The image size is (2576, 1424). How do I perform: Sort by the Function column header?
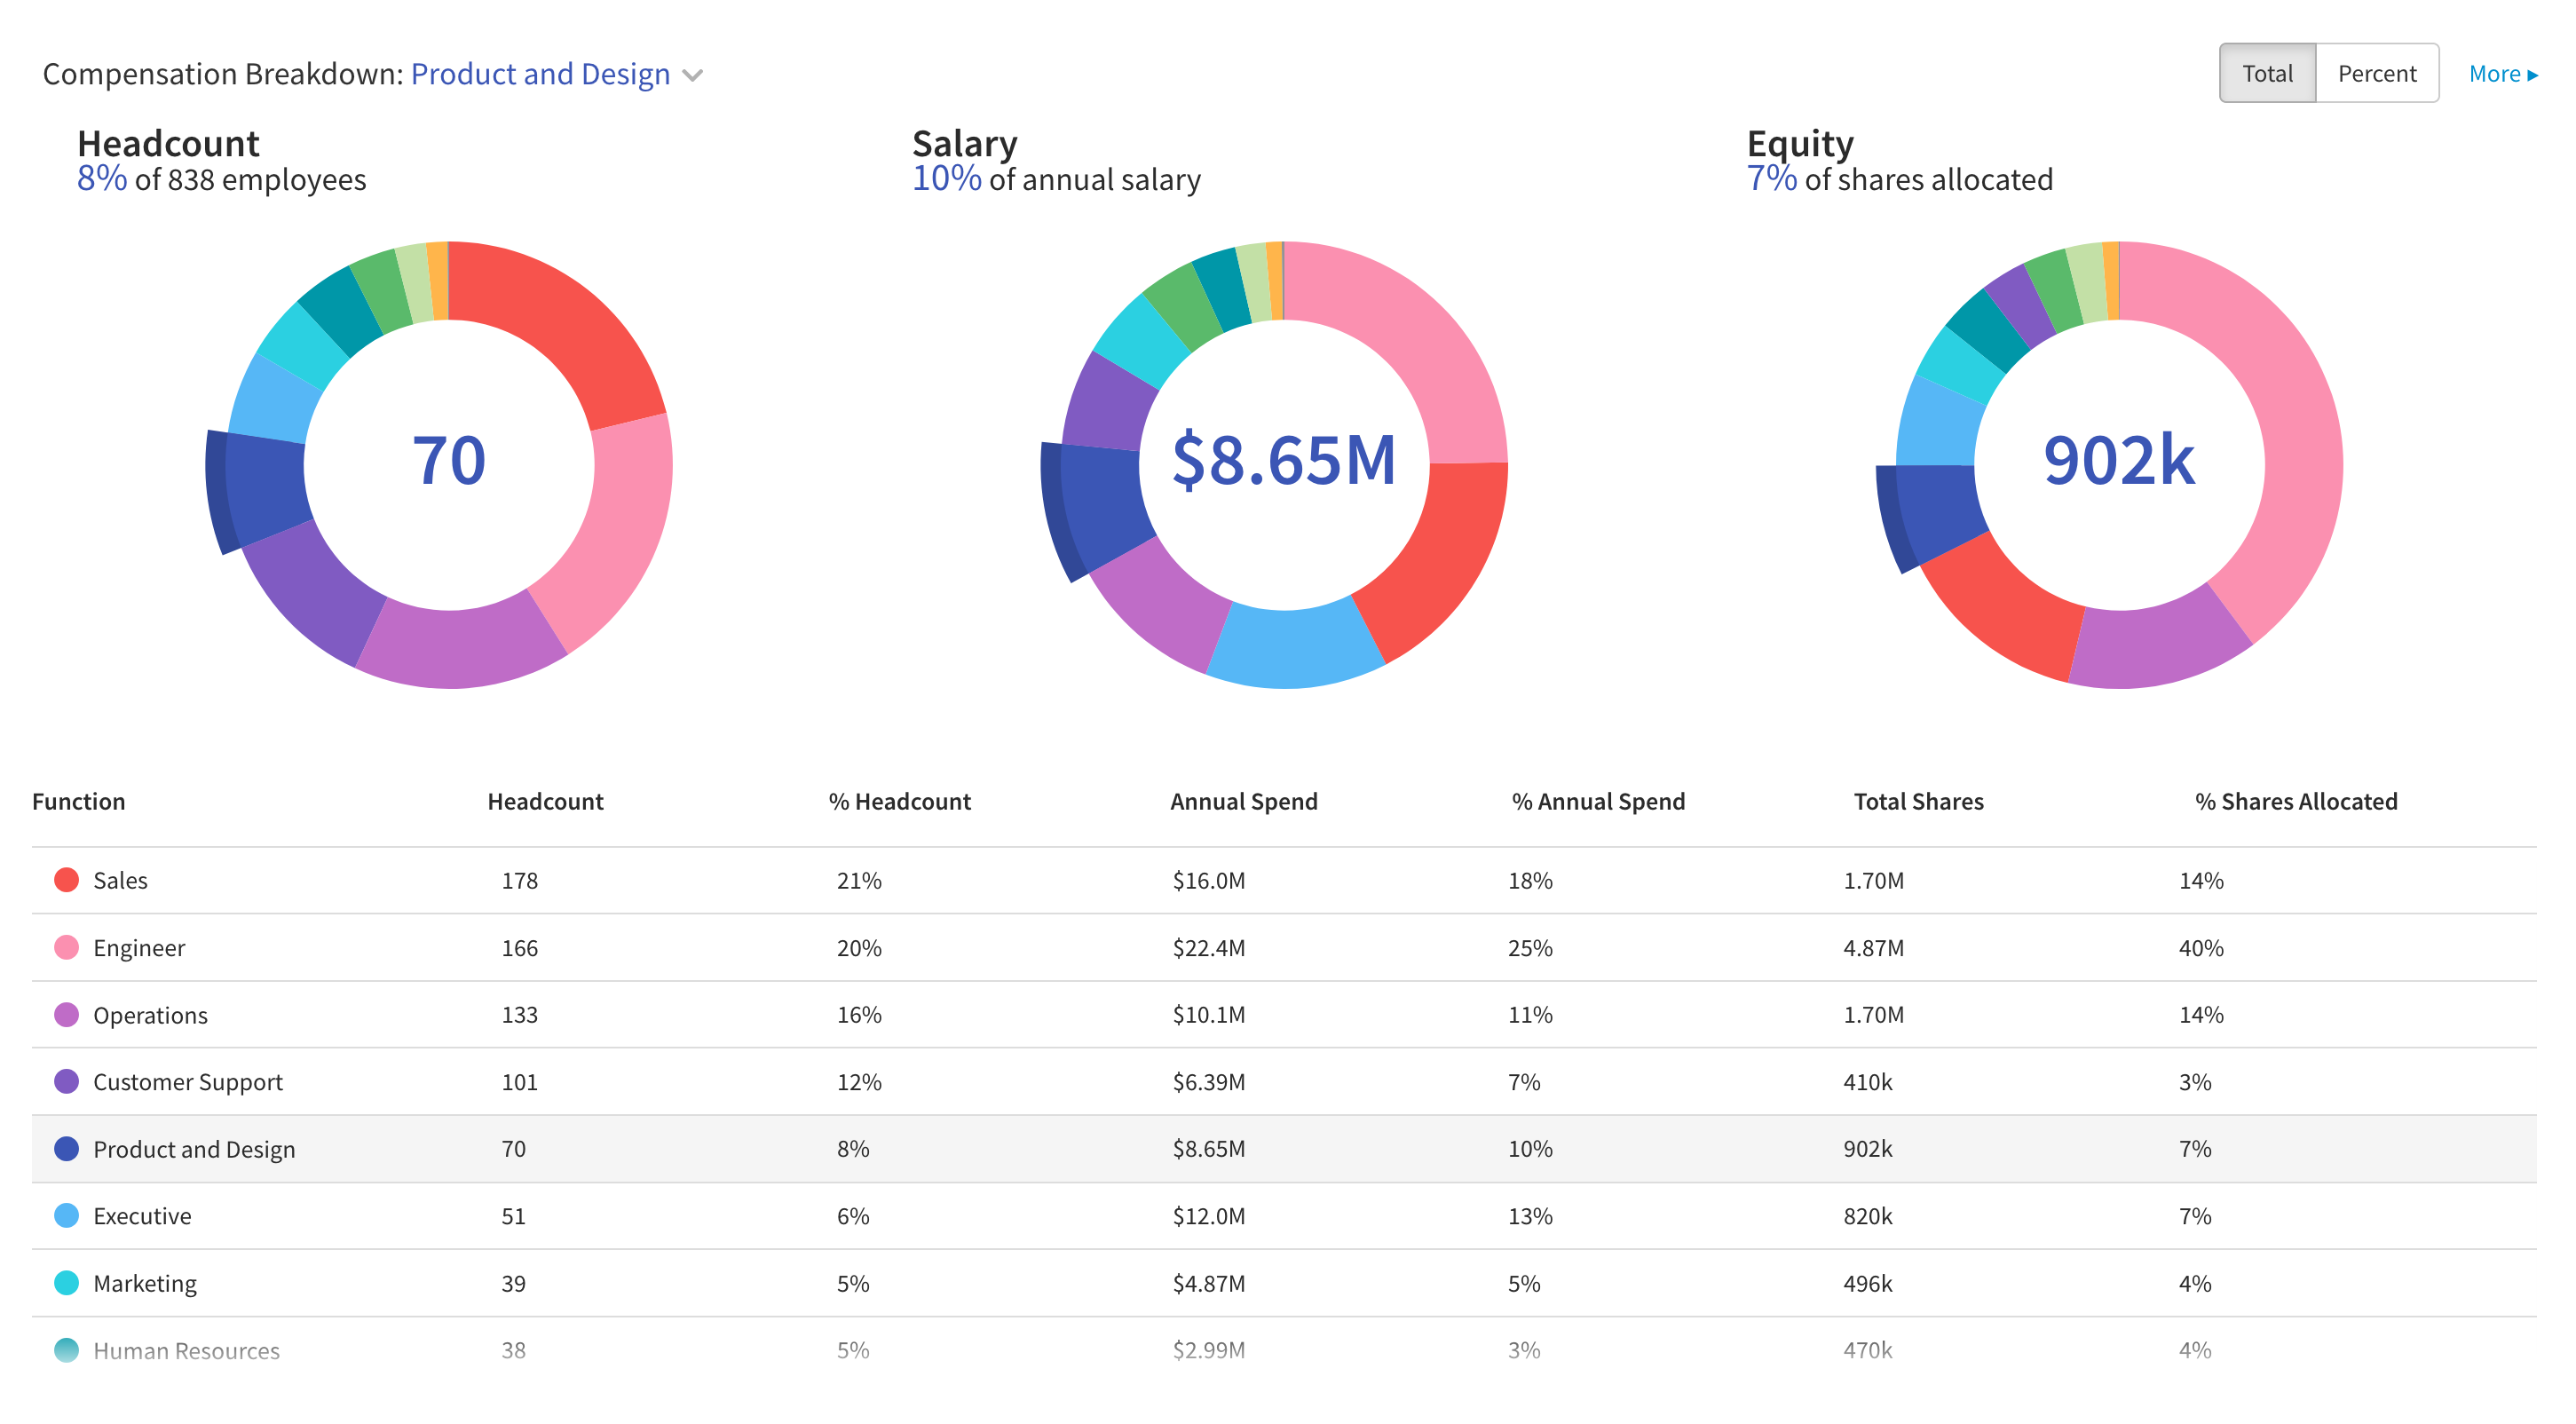click(x=78, y=801)
